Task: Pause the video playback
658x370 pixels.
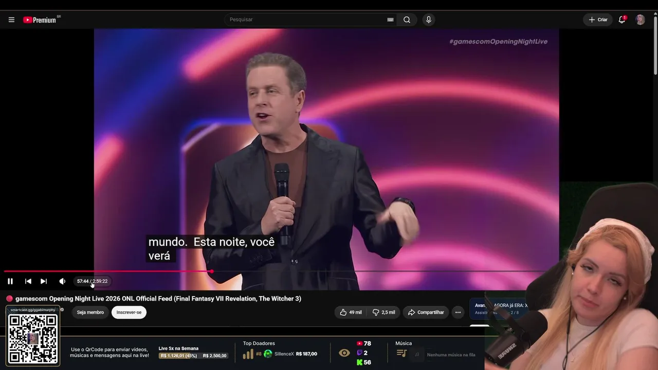Action: click(x=10, y=281)
